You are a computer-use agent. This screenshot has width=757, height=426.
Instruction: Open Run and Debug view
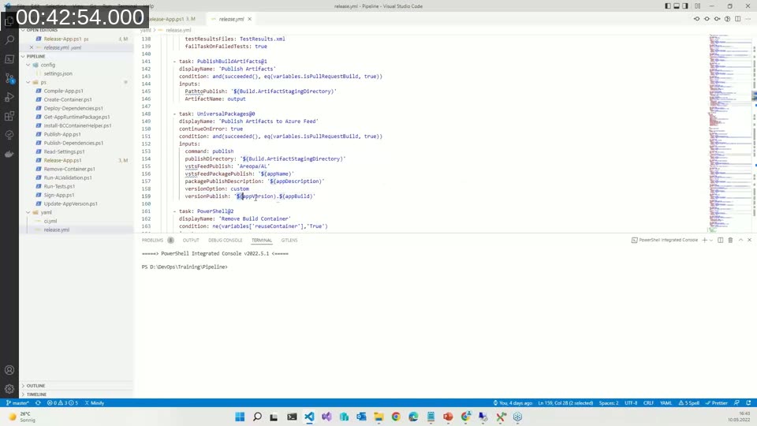click(9, 97)
